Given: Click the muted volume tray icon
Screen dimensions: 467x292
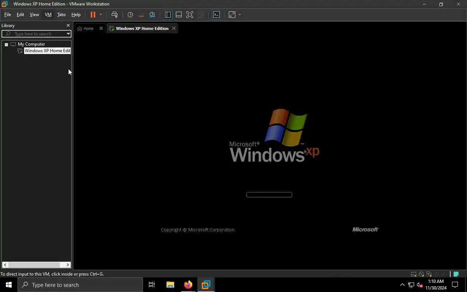Looking at the screenshot, I should click(420, 285).
